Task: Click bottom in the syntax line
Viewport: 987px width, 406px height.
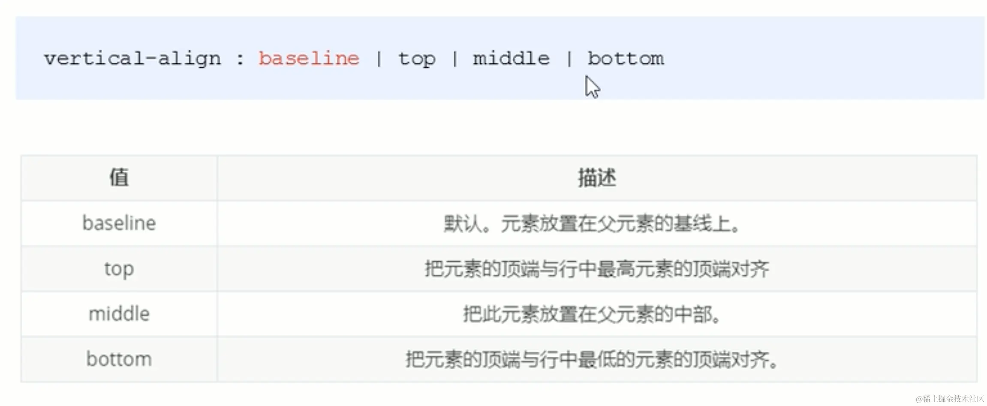Action: [x=626, y=58]
